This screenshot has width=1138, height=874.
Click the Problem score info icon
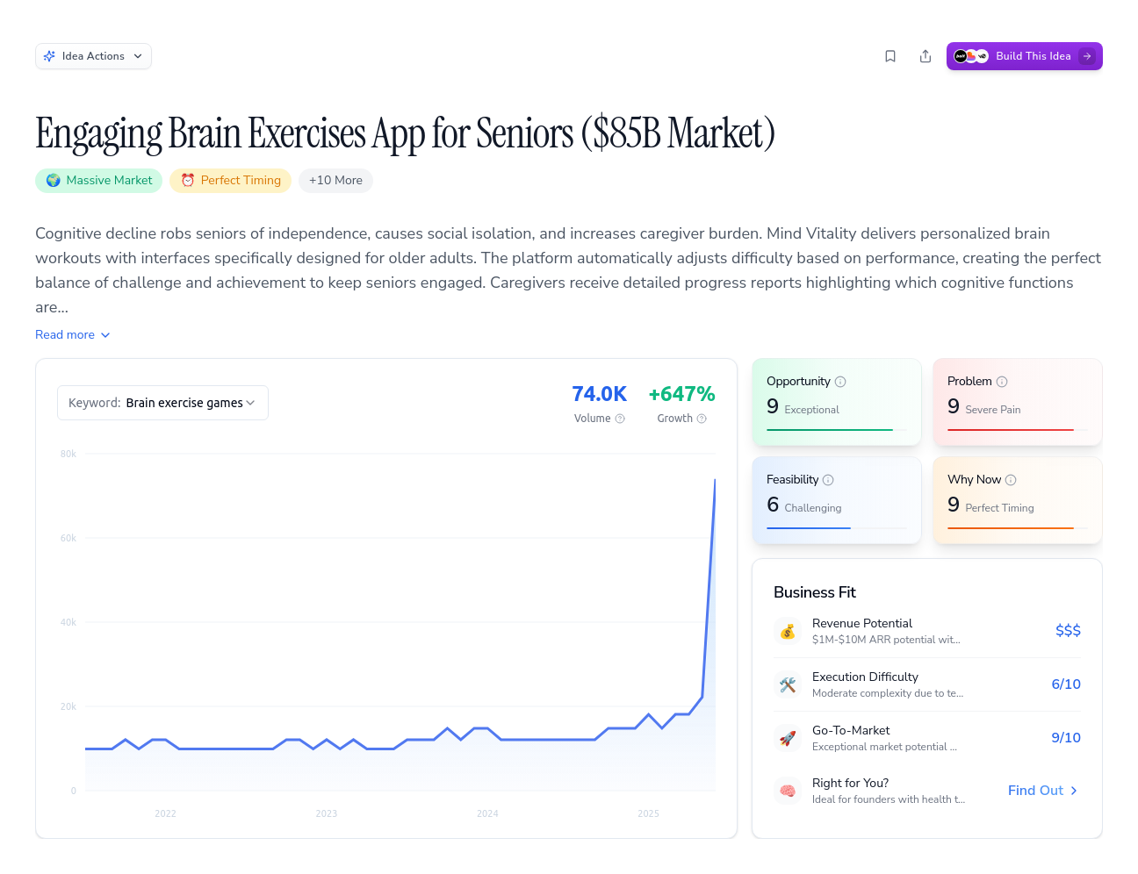[1002, 382]
